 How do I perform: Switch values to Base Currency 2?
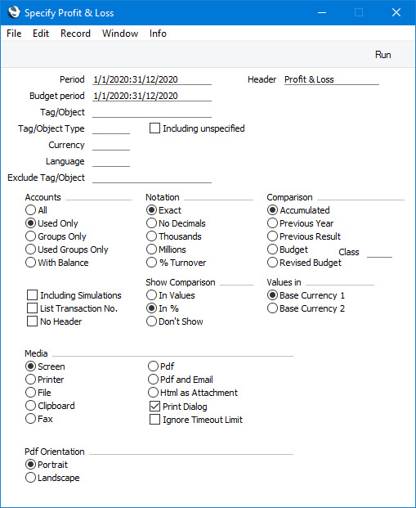click(x=273, y=308)
